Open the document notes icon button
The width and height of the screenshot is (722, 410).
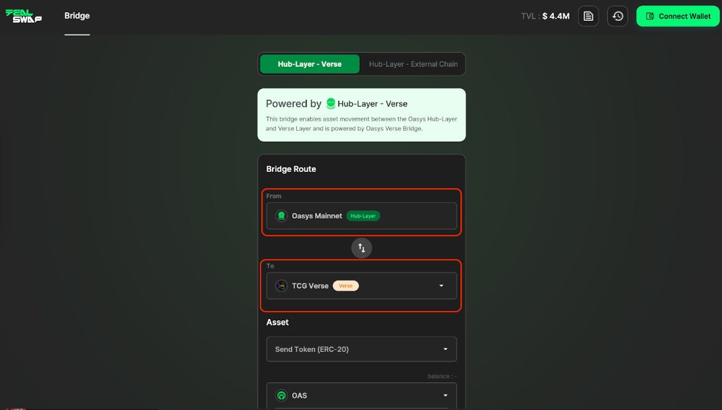(588, 16)
